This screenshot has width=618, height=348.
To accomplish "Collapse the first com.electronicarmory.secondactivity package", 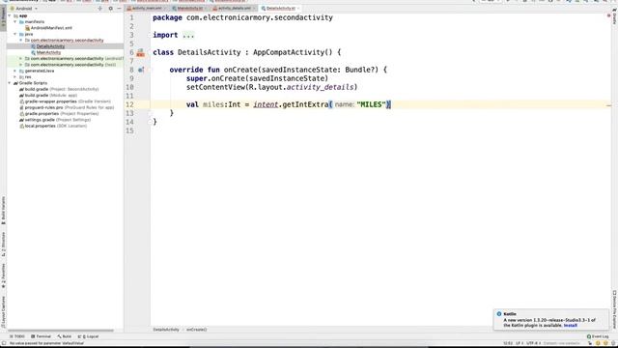I will click(21, 41).
